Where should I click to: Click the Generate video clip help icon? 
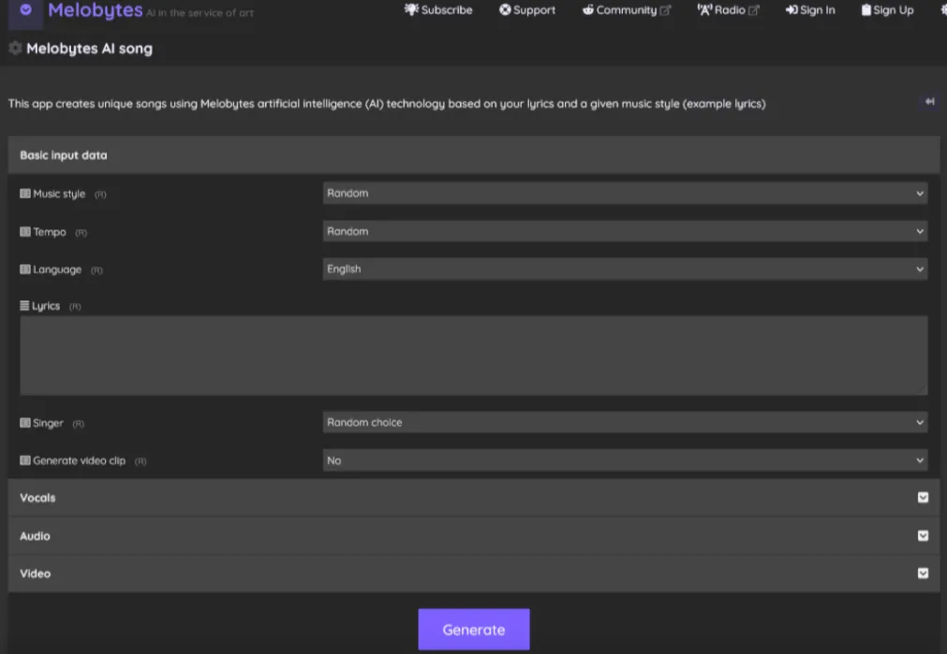pyautogui.click(x=24, y=460)
